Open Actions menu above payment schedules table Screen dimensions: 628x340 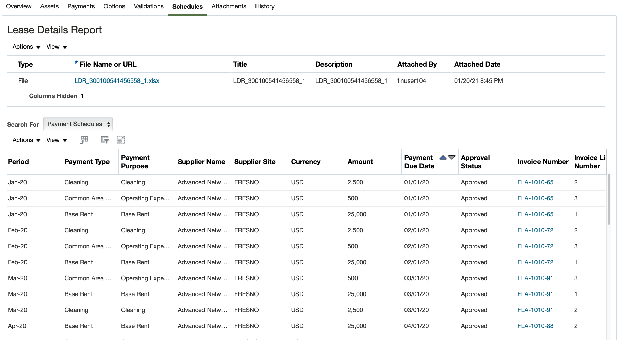pos(26,140)
